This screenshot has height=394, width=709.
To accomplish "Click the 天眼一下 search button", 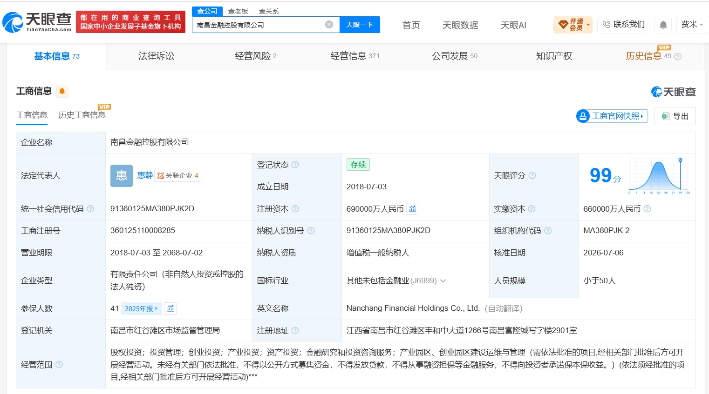I will pos(360,25).
